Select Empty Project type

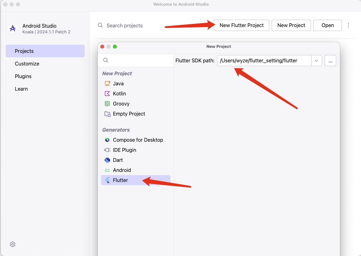[x=136, y=114]
